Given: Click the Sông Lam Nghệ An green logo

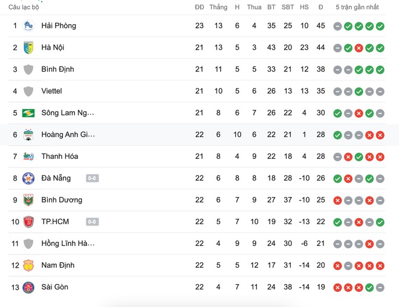Looking at the screenshot, I should pyautogui.click(x=28, y=113).
